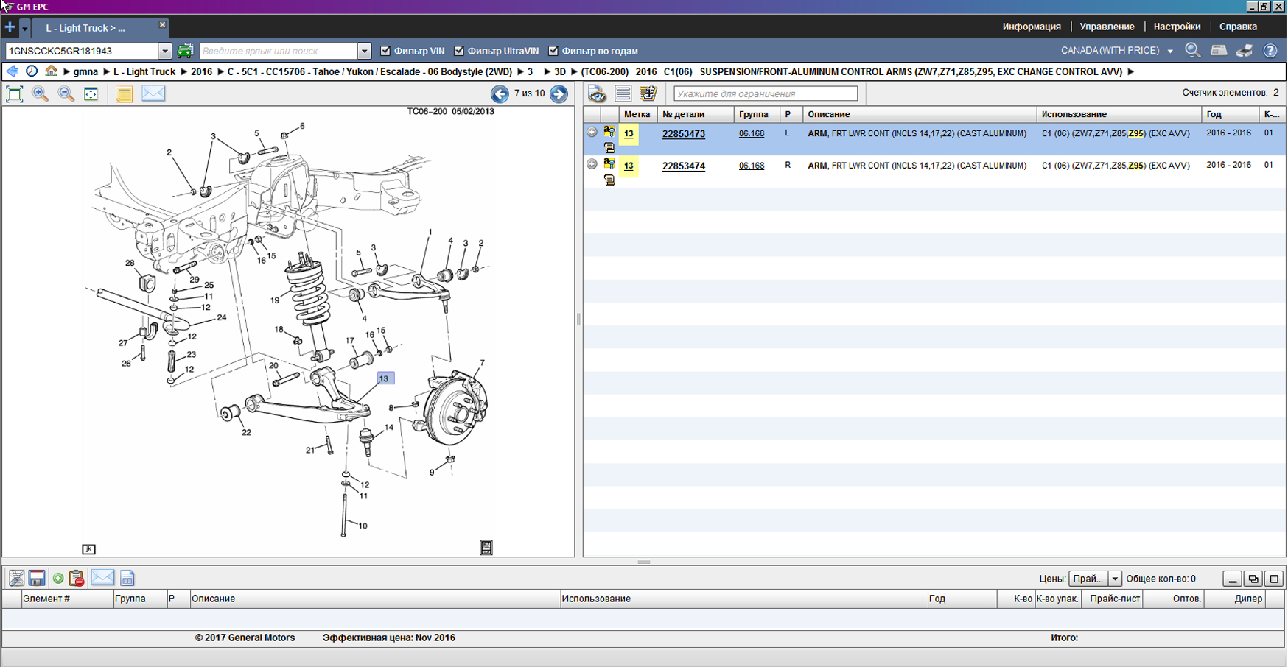Click the home icon in breadcrumb

pos(51,71)
